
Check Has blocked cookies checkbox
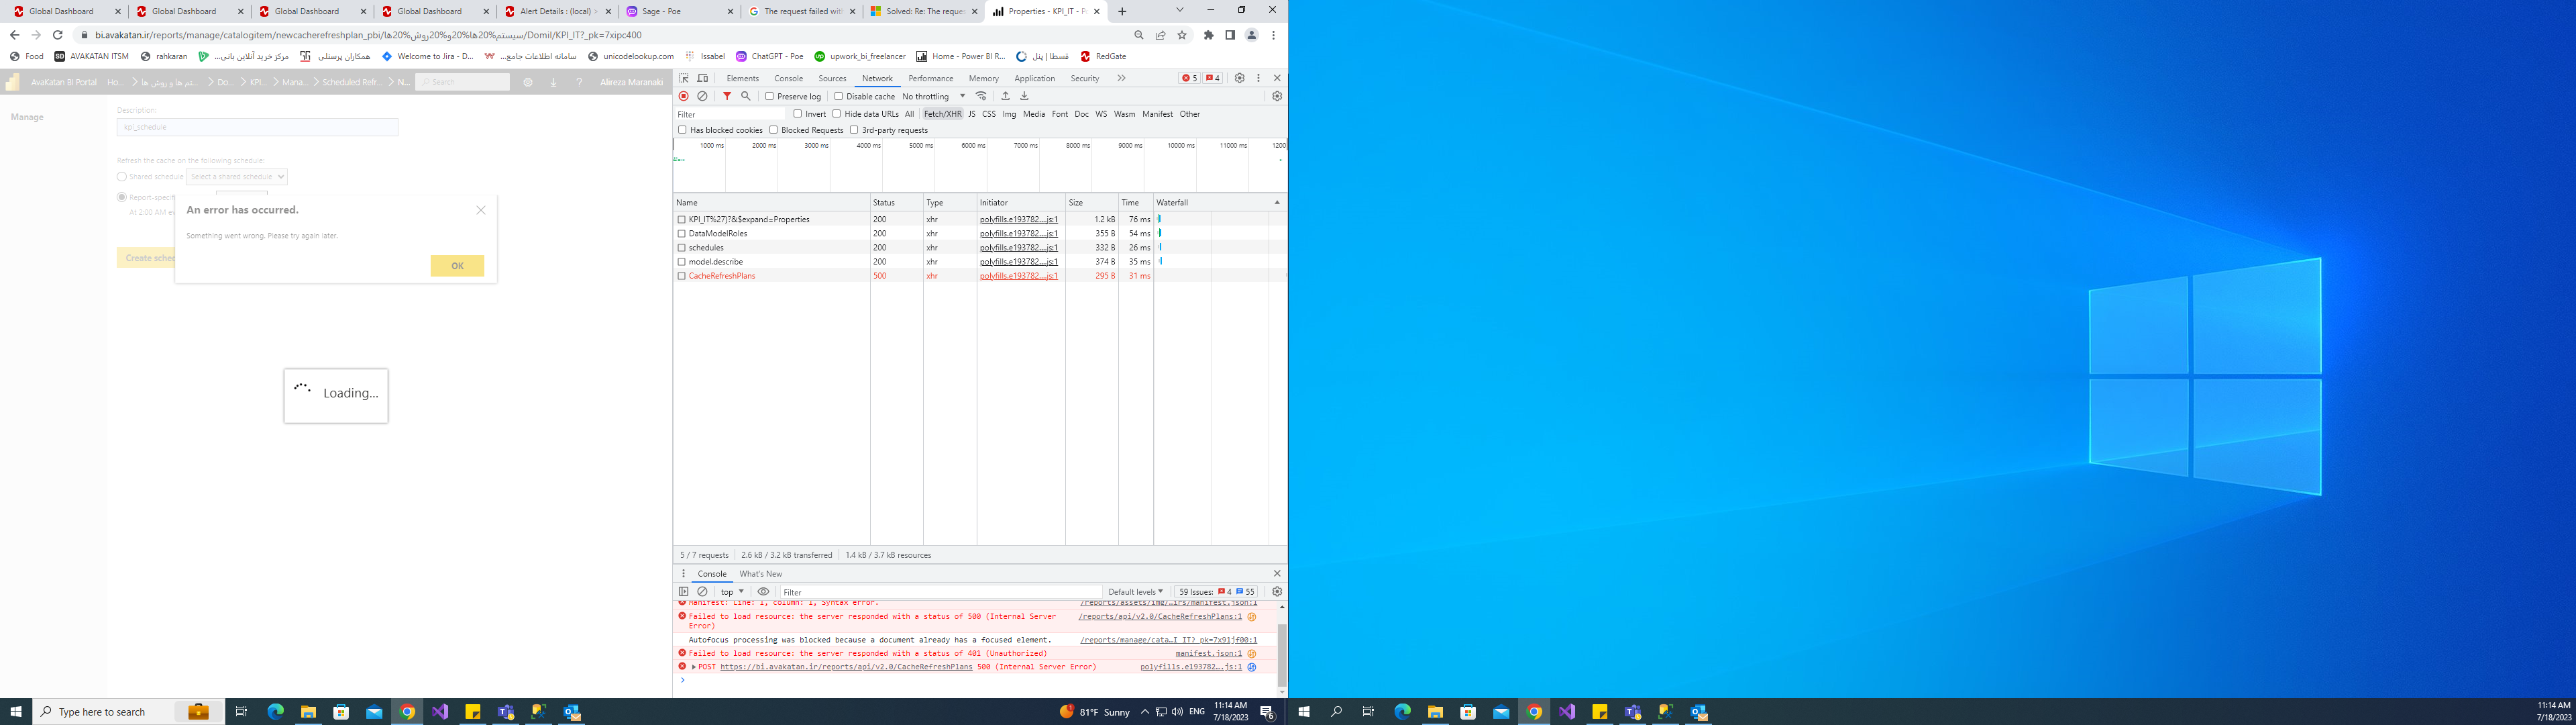point(683,130)
